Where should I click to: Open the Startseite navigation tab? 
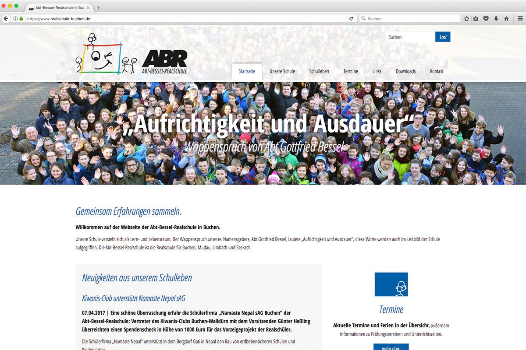[247, 71]
